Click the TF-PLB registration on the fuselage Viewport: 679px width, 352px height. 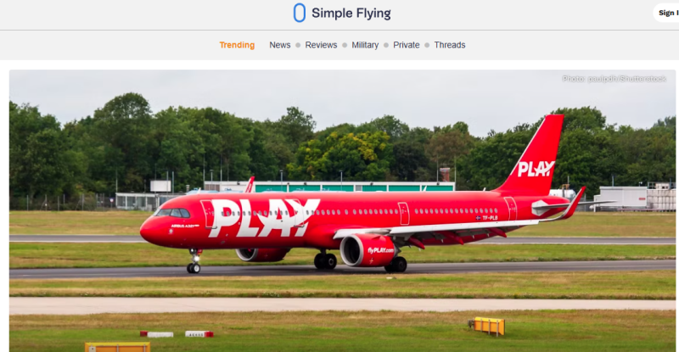(x=490, y=218)
